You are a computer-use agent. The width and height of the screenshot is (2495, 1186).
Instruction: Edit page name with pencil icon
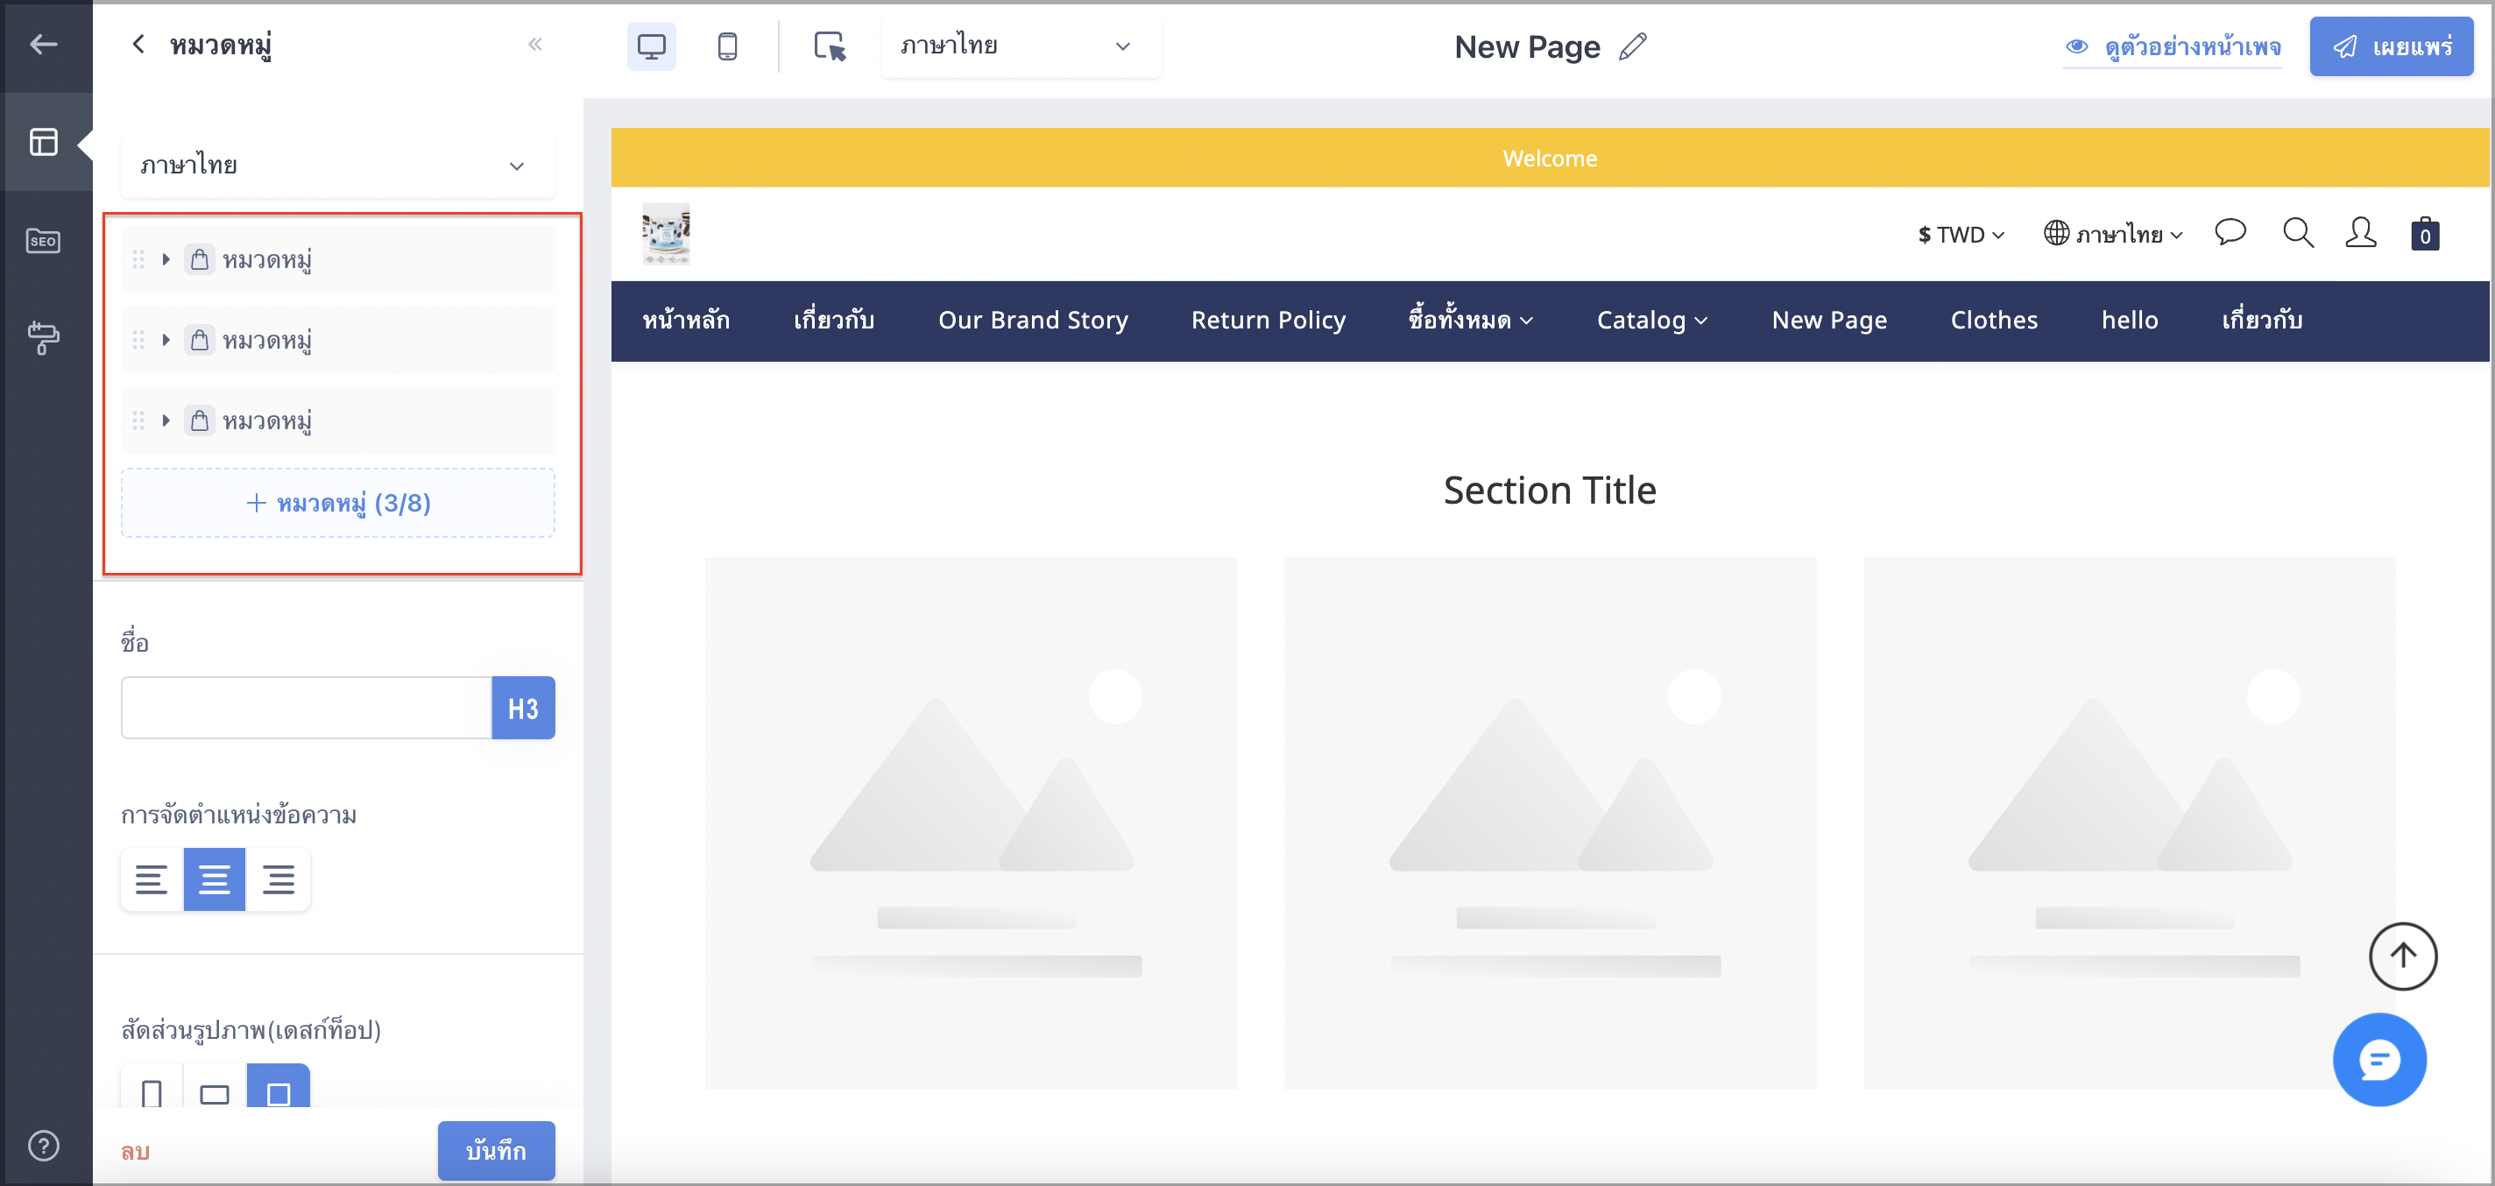[1633, 46]
